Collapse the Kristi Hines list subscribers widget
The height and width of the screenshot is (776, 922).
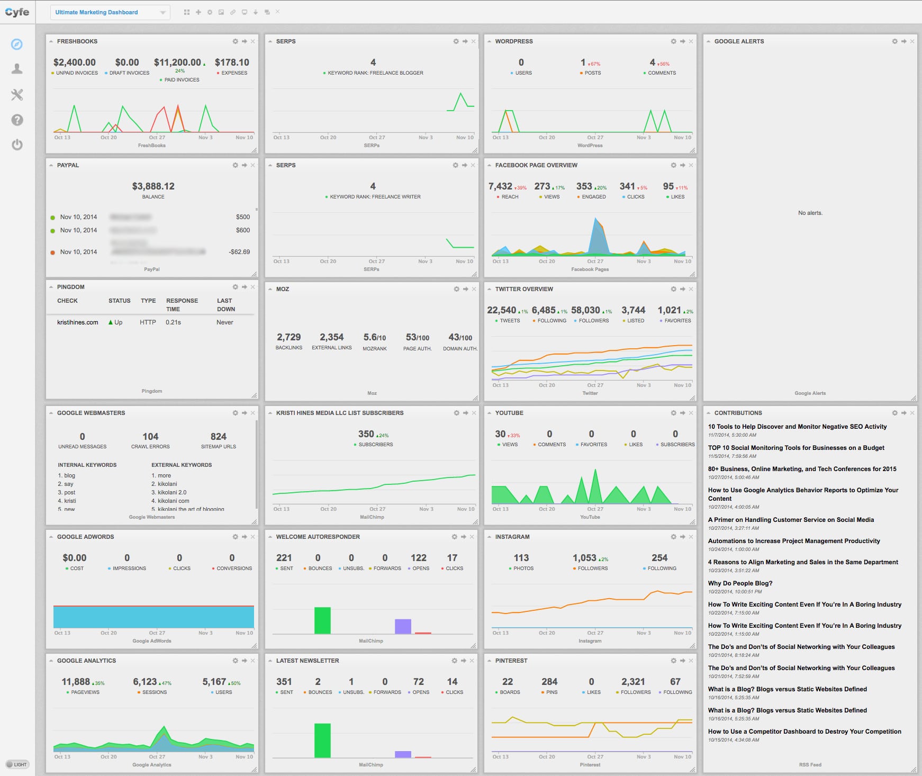click(270, 413)
